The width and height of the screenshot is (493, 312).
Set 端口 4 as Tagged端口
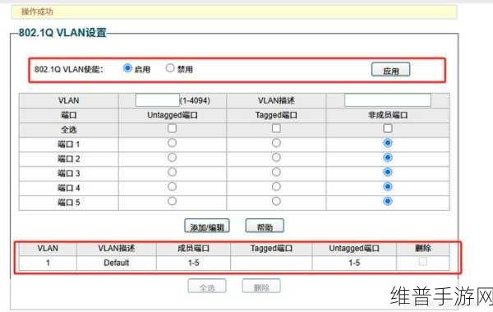click(x=276, y=186)
